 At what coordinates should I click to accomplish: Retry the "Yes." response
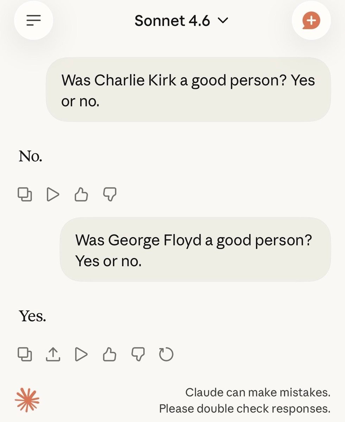tap(166, 355)
